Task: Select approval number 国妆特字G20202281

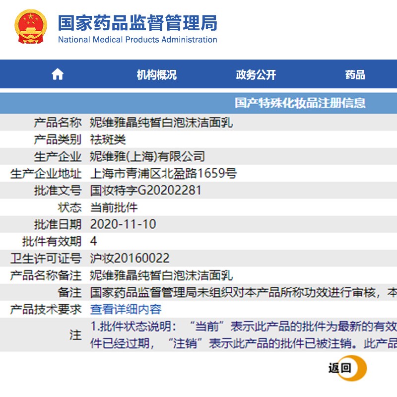Action: pos(145,191)
